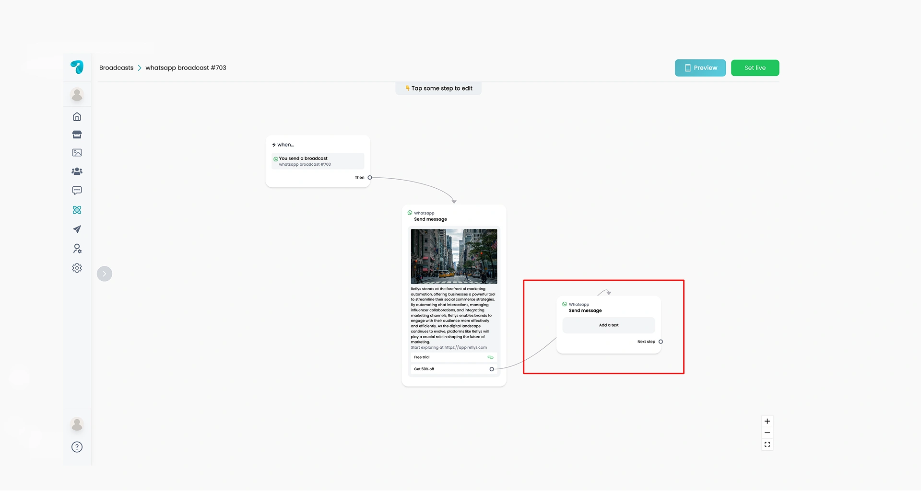Open the user management icon

77,249
